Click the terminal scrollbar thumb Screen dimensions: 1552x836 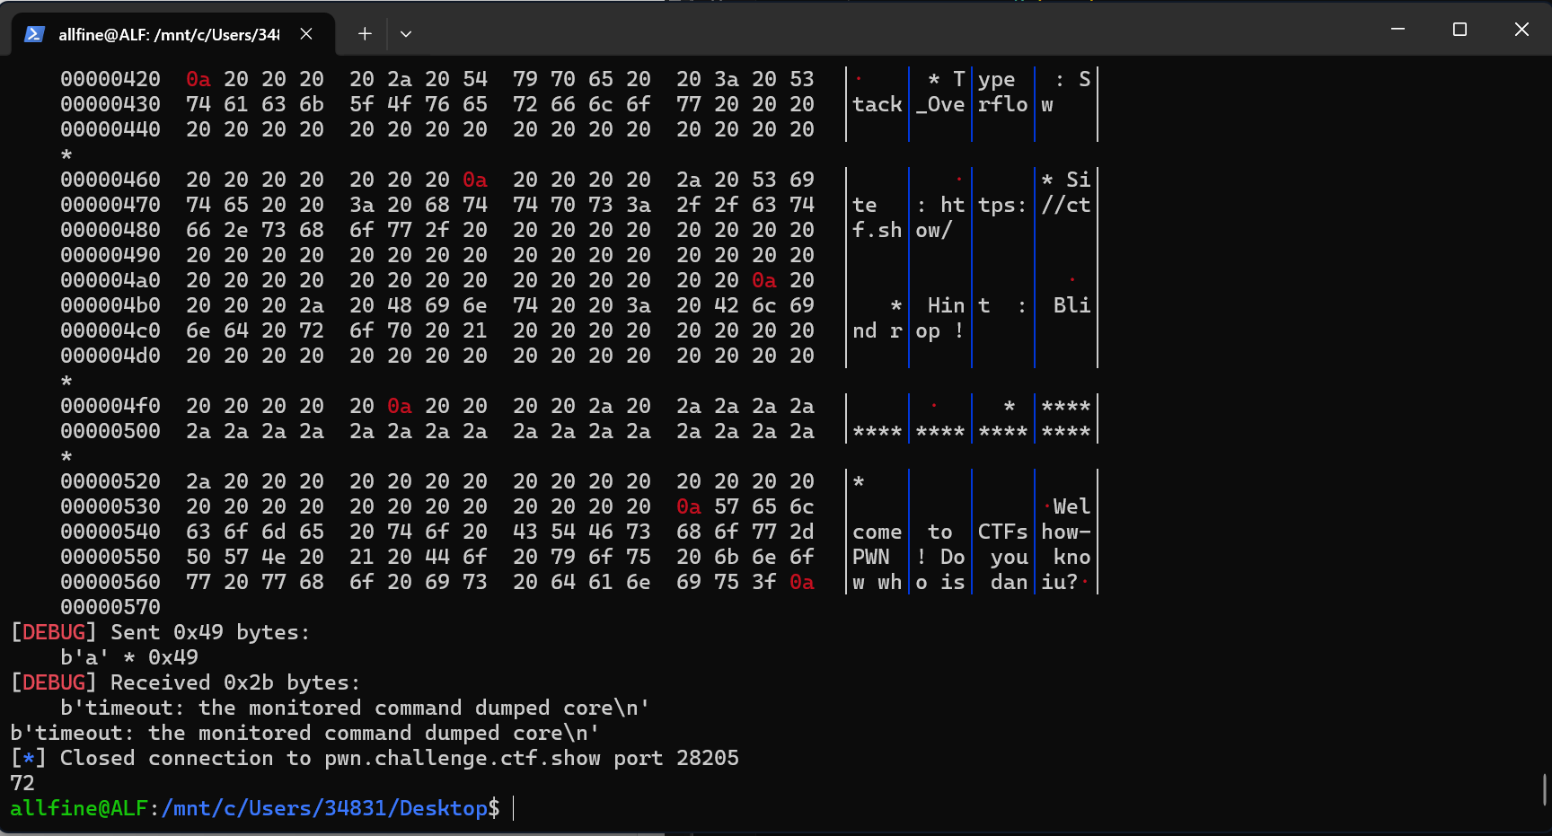click(1545, 789)
